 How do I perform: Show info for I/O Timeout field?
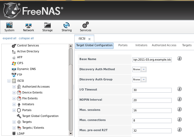[x=180, y=89]
